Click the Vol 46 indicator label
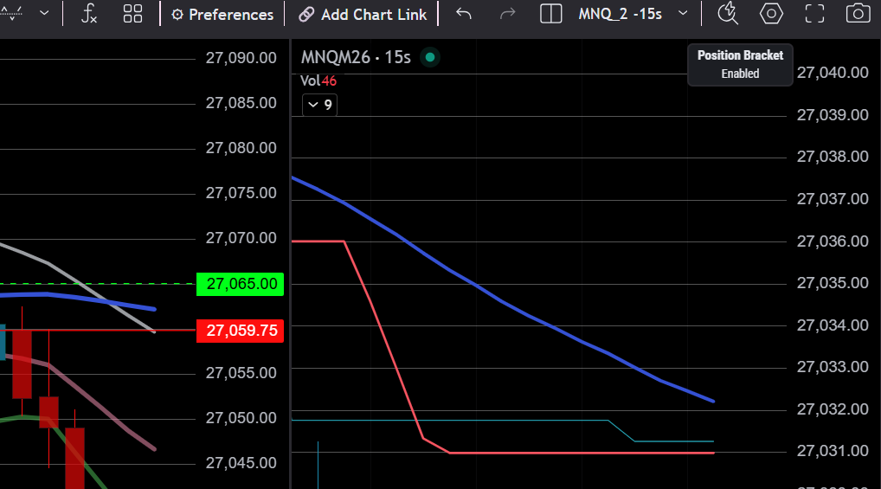The image size is (881, 489). 318,81
